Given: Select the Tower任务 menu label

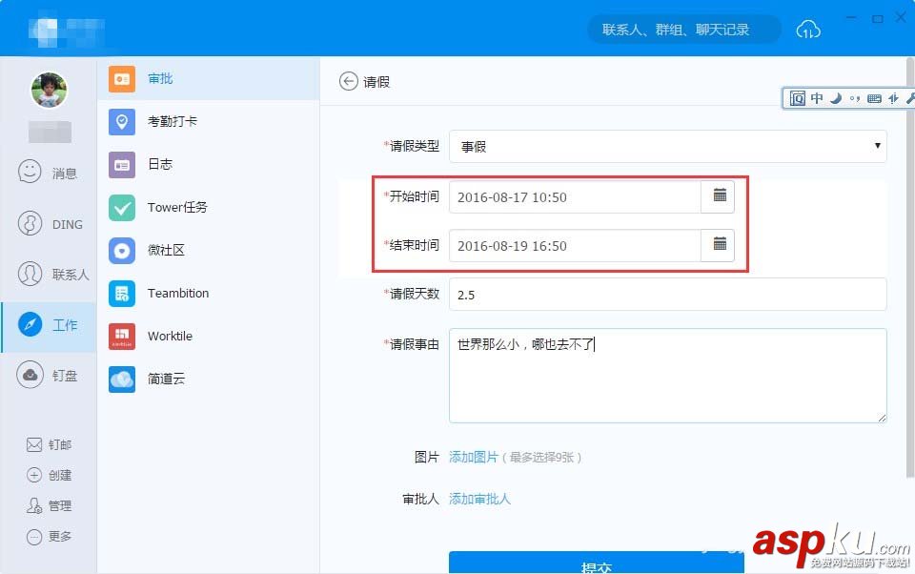Looking at the screenshot, I should (x=177, y=207).
